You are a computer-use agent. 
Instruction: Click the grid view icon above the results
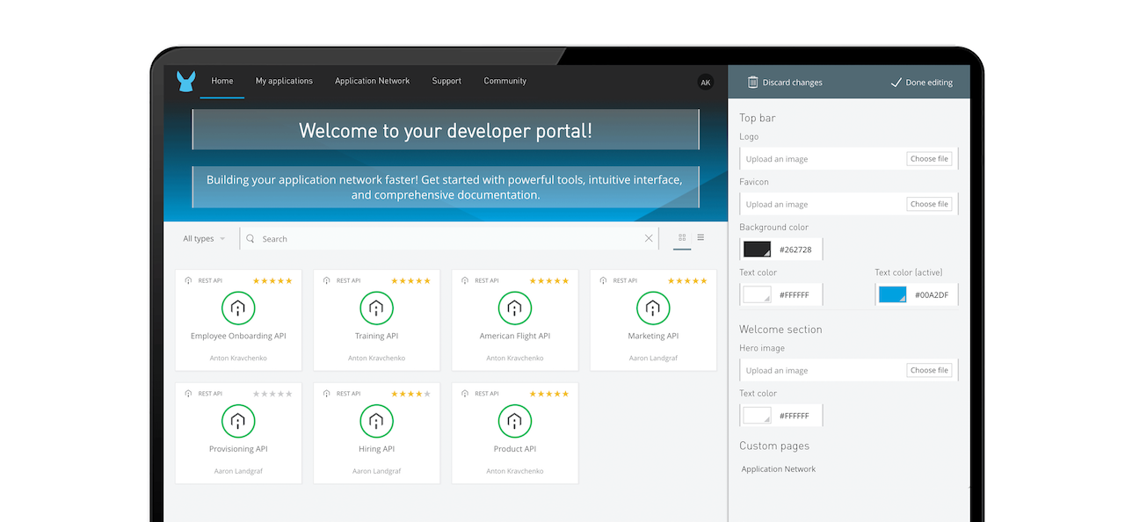tap(681, 237)
